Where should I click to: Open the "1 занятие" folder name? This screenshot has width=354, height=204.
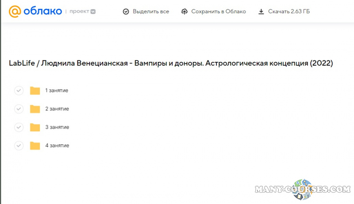point(57,91)
